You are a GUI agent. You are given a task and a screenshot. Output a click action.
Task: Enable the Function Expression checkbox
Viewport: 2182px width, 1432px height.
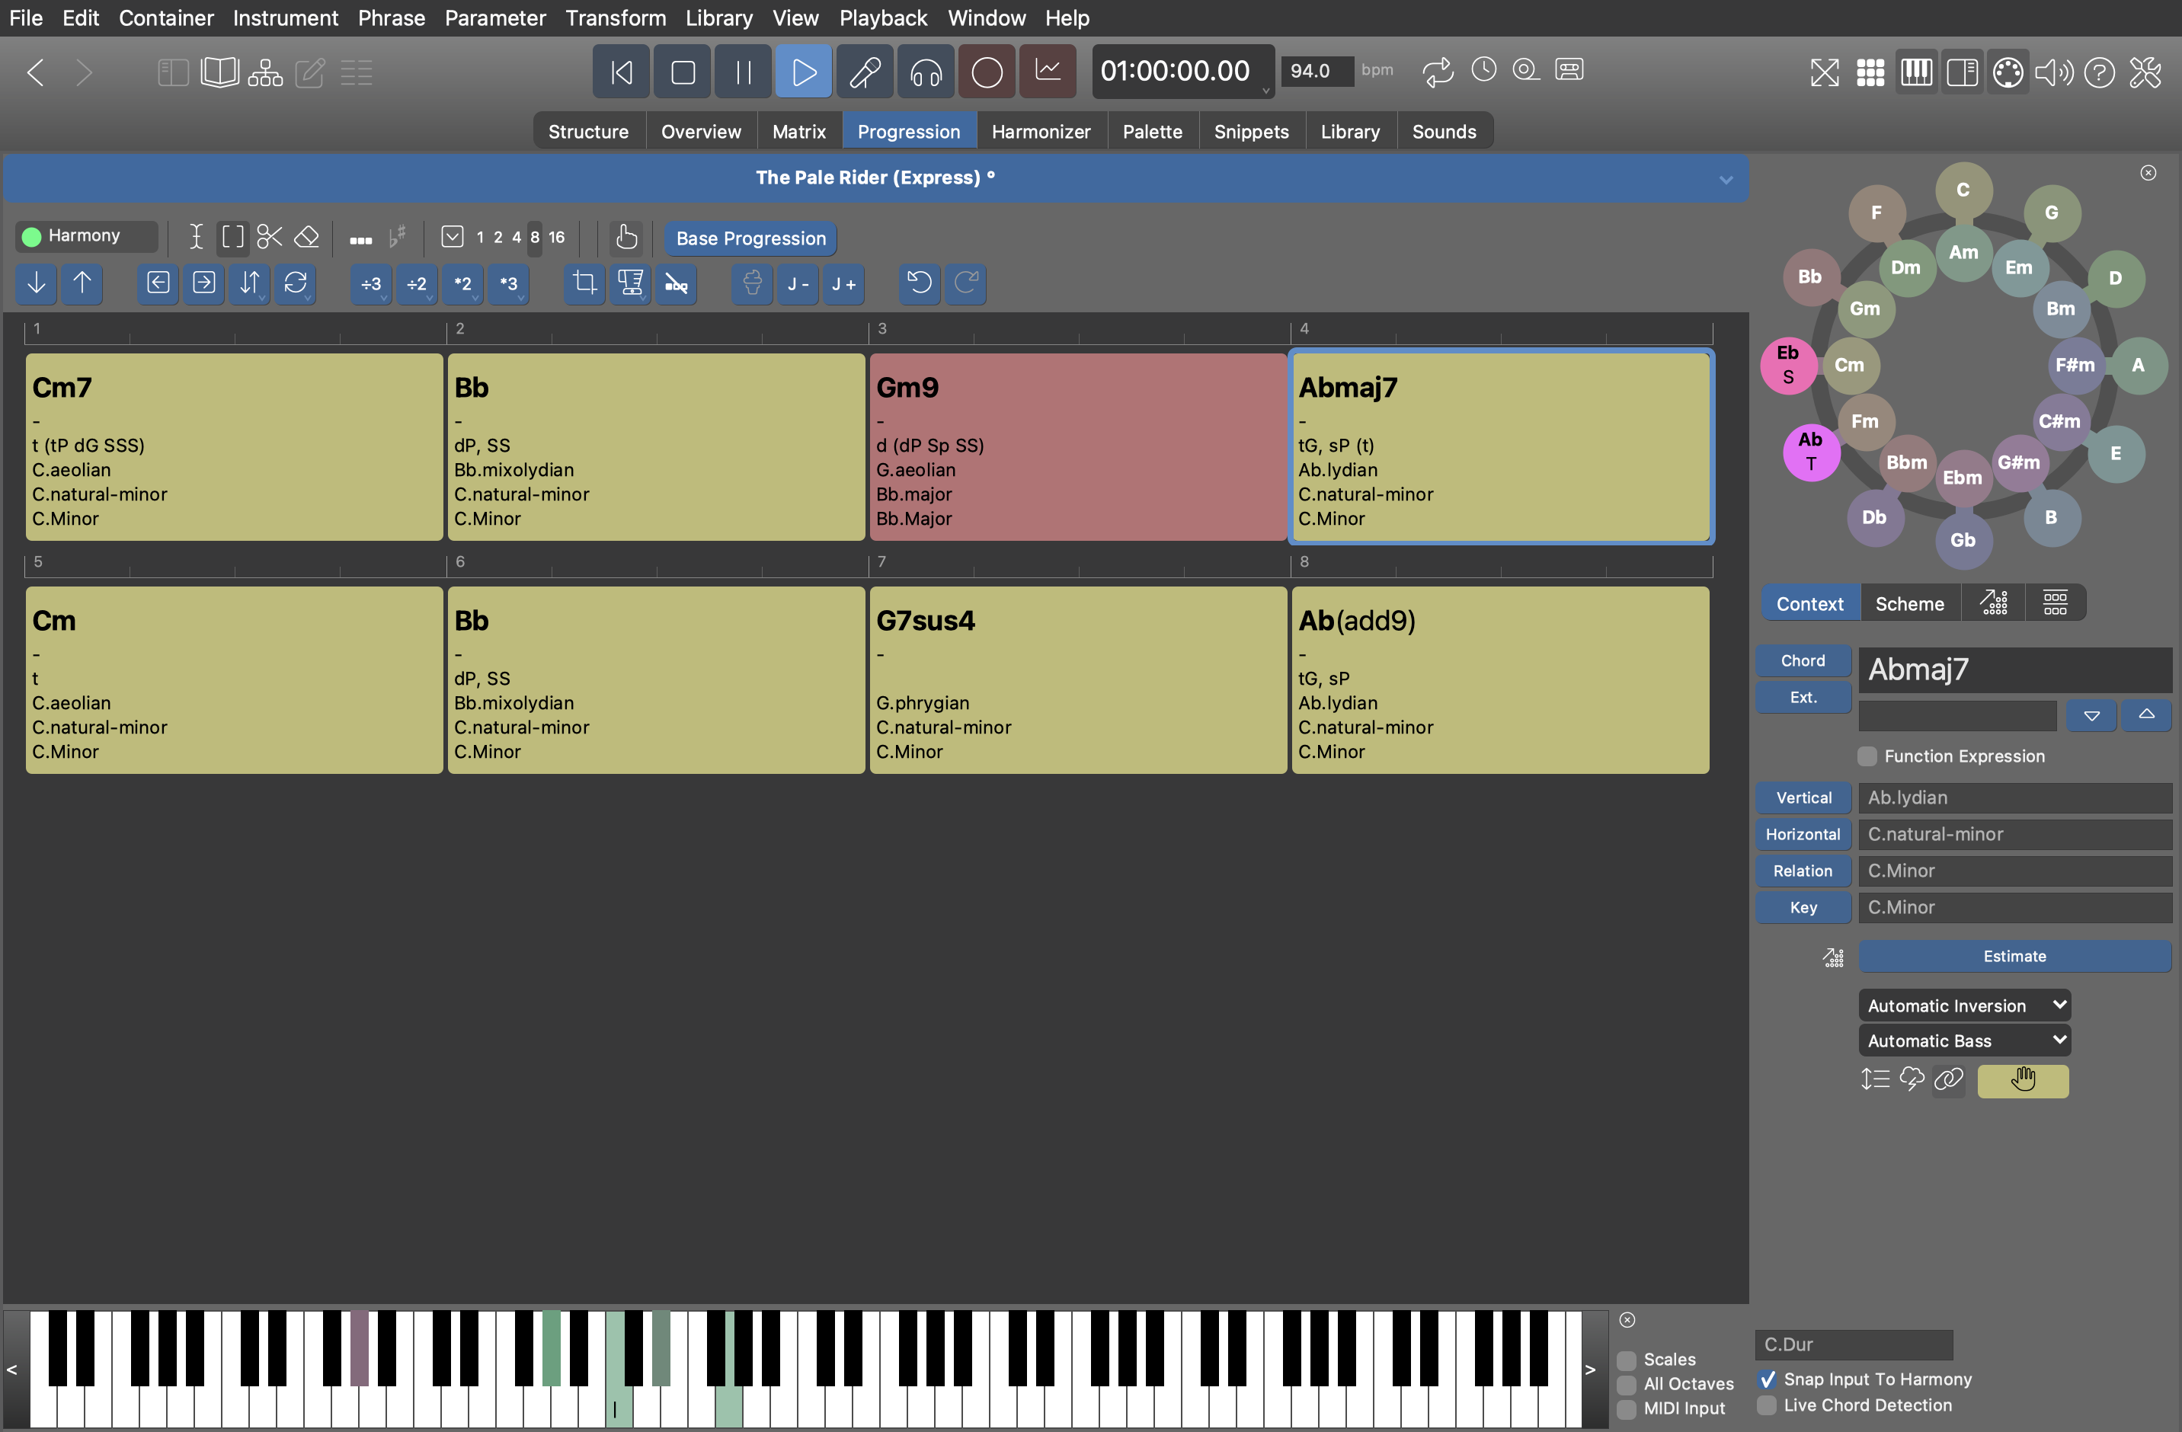(1867, 756)
